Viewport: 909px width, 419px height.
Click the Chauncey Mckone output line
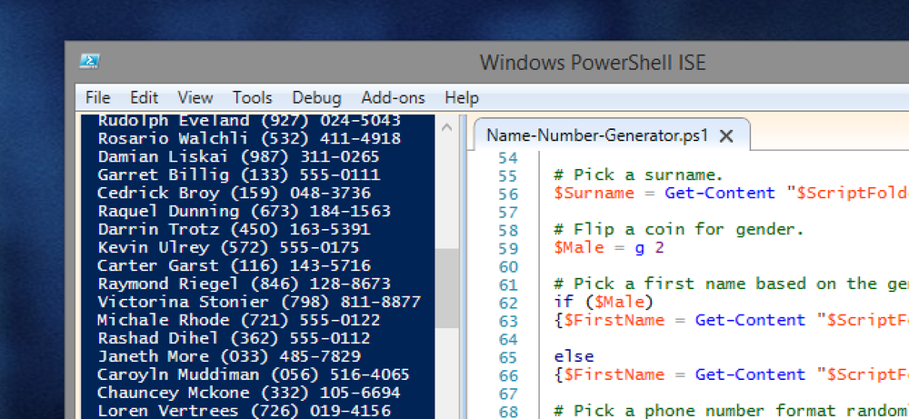click(249, 393)
